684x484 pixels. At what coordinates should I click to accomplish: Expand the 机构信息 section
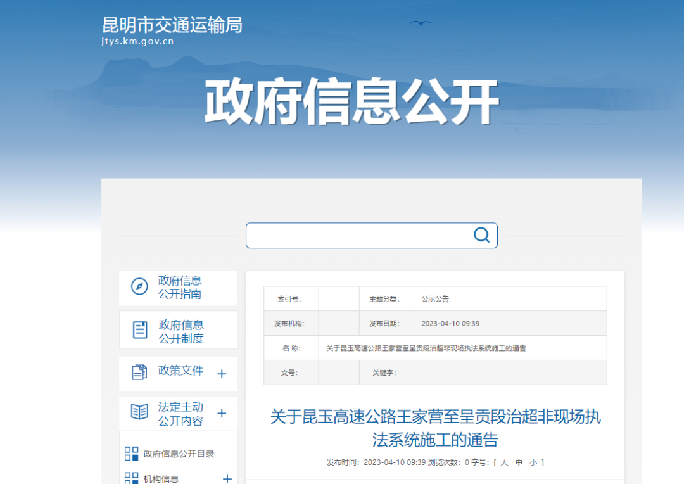click(x=226, y=479)
